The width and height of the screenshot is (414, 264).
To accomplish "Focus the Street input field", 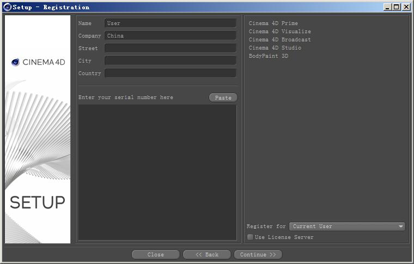I will coord(171,48).
